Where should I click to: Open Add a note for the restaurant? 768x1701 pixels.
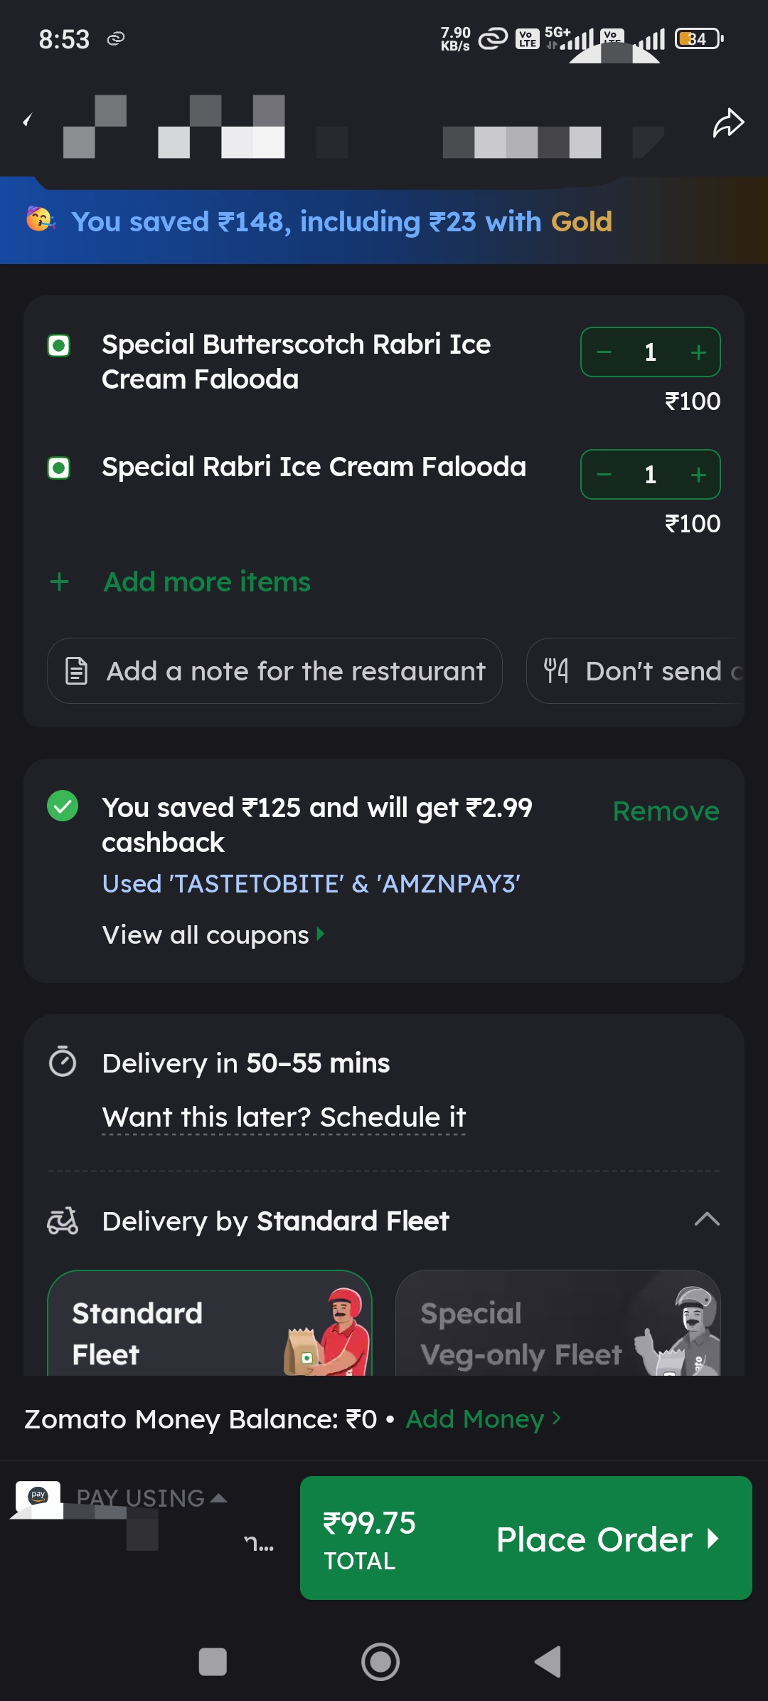tap(274, 671)
